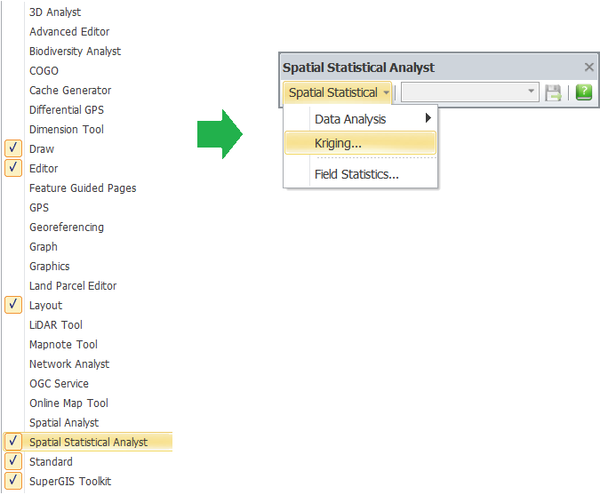Click the save output floppy disk icon
Image resolution: width=600 pixels, height=503 pixels.
pyautogui.click(x=553, y=93)
